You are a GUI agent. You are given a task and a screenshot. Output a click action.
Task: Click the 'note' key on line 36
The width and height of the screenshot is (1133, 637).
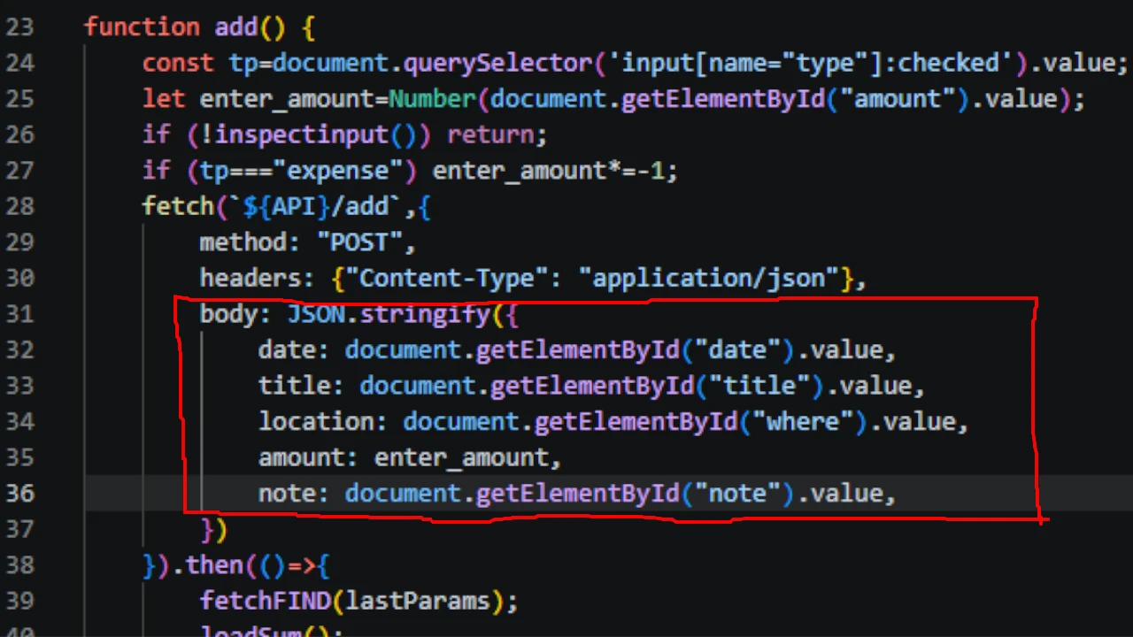(x=288, y=493)
